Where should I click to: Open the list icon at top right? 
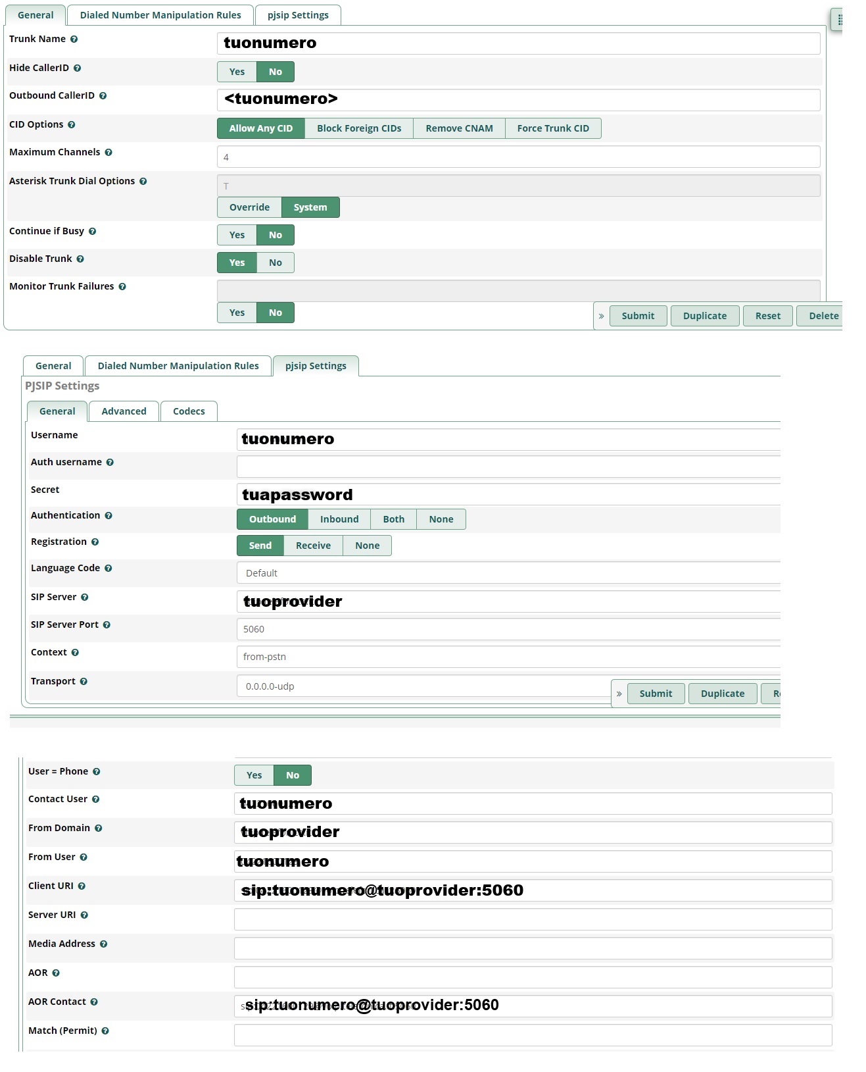pos(839,20)
